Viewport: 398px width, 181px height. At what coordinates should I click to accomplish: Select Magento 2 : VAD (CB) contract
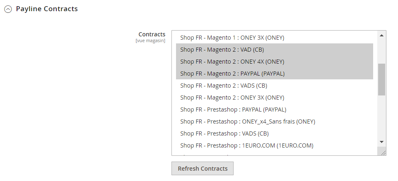[x=222, y=50]
